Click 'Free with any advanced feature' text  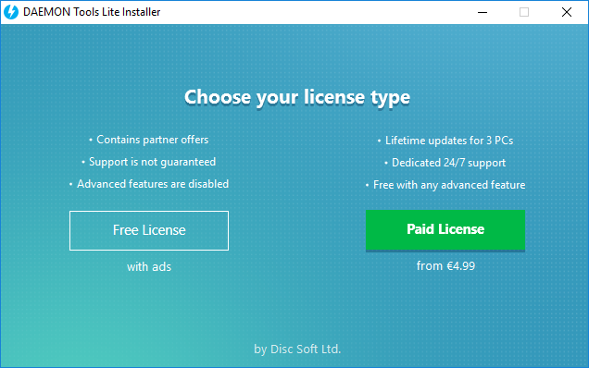coord(449,185)
